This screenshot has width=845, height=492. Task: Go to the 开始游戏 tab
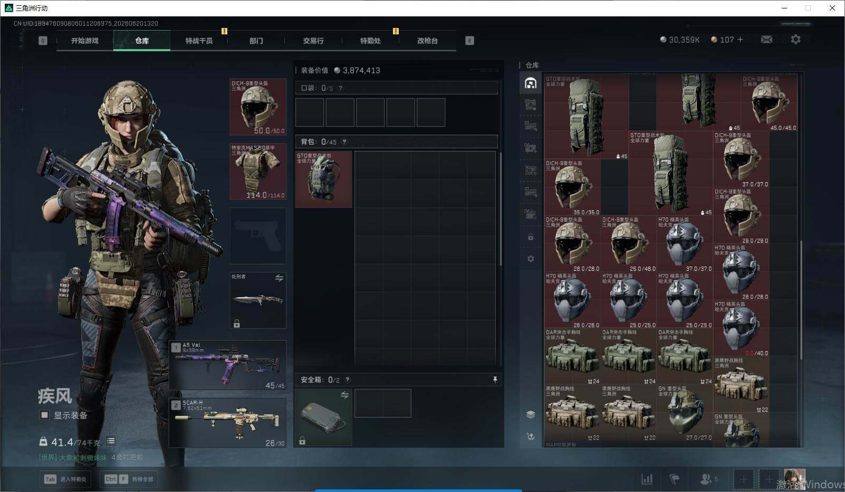(x=85, y=41)
